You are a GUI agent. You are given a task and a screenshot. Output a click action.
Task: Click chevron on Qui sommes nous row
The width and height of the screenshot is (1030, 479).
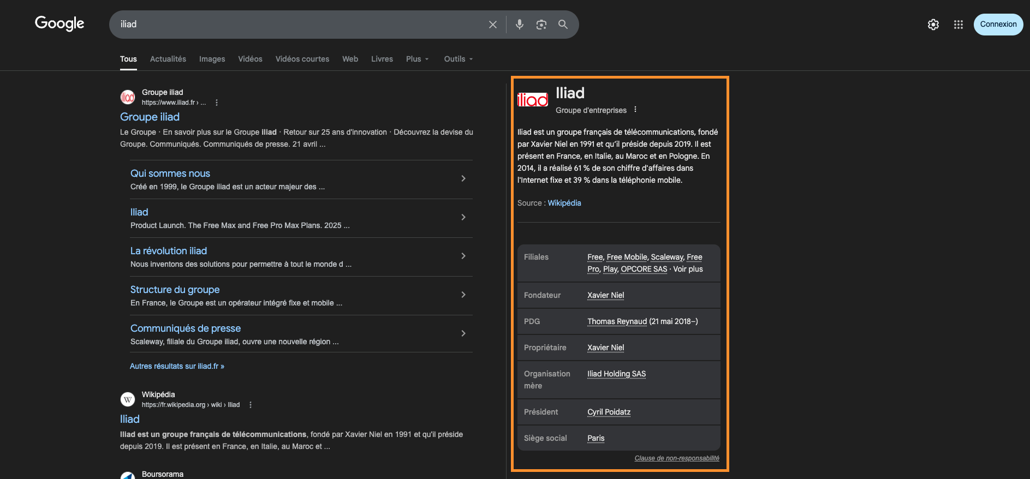(463, 178)
